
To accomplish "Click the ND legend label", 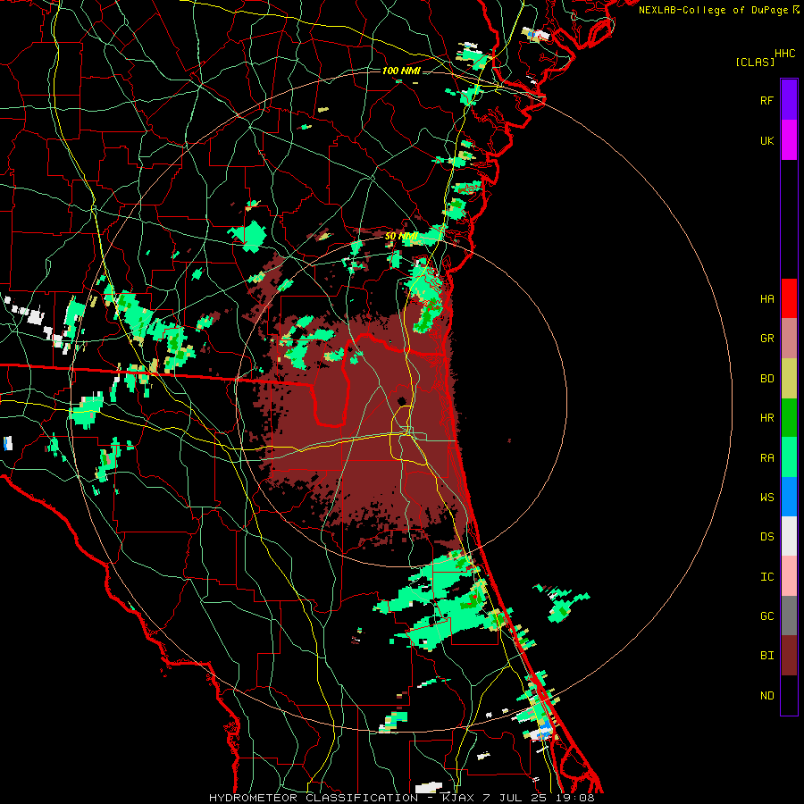I will 766,696.
